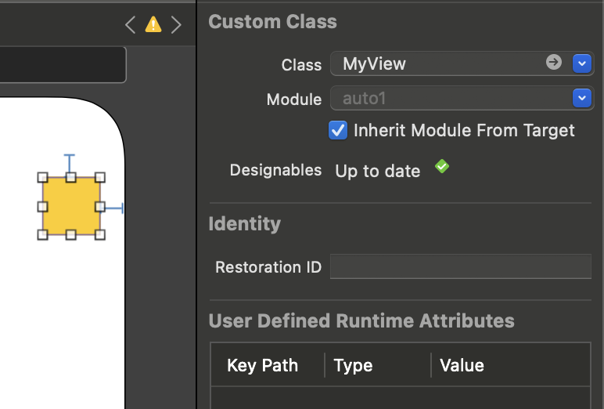This screenshot has height=409, width=604.
Task: Click the Value column header
Action: [x=462, y=365]
